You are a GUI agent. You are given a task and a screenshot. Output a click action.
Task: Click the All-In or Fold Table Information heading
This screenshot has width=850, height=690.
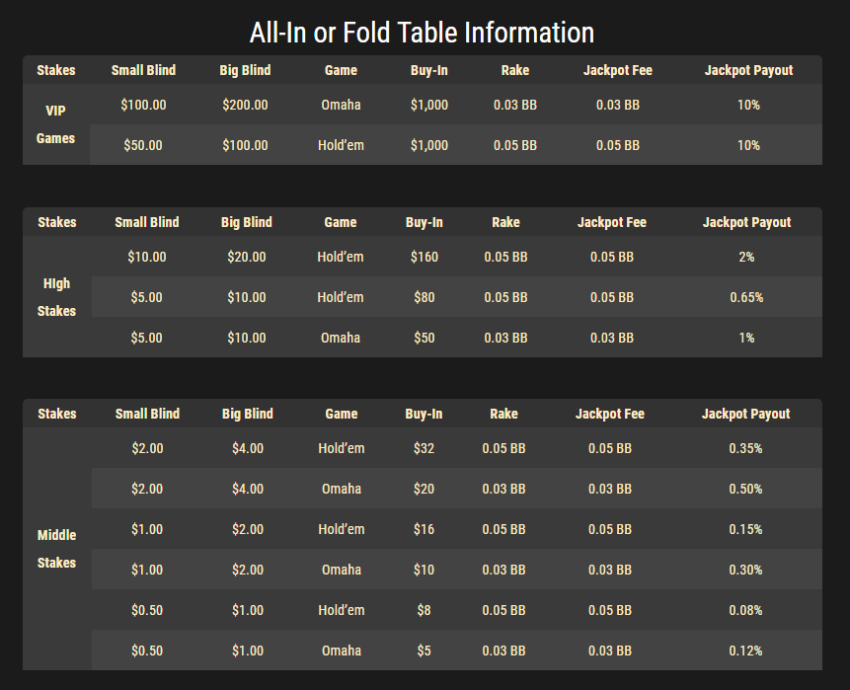[x=422, y=33]
